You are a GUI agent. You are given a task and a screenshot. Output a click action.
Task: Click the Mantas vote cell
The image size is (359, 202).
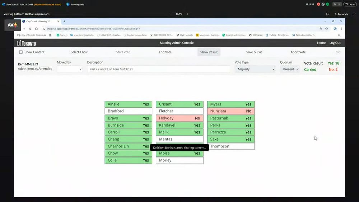tap(179, 139)
